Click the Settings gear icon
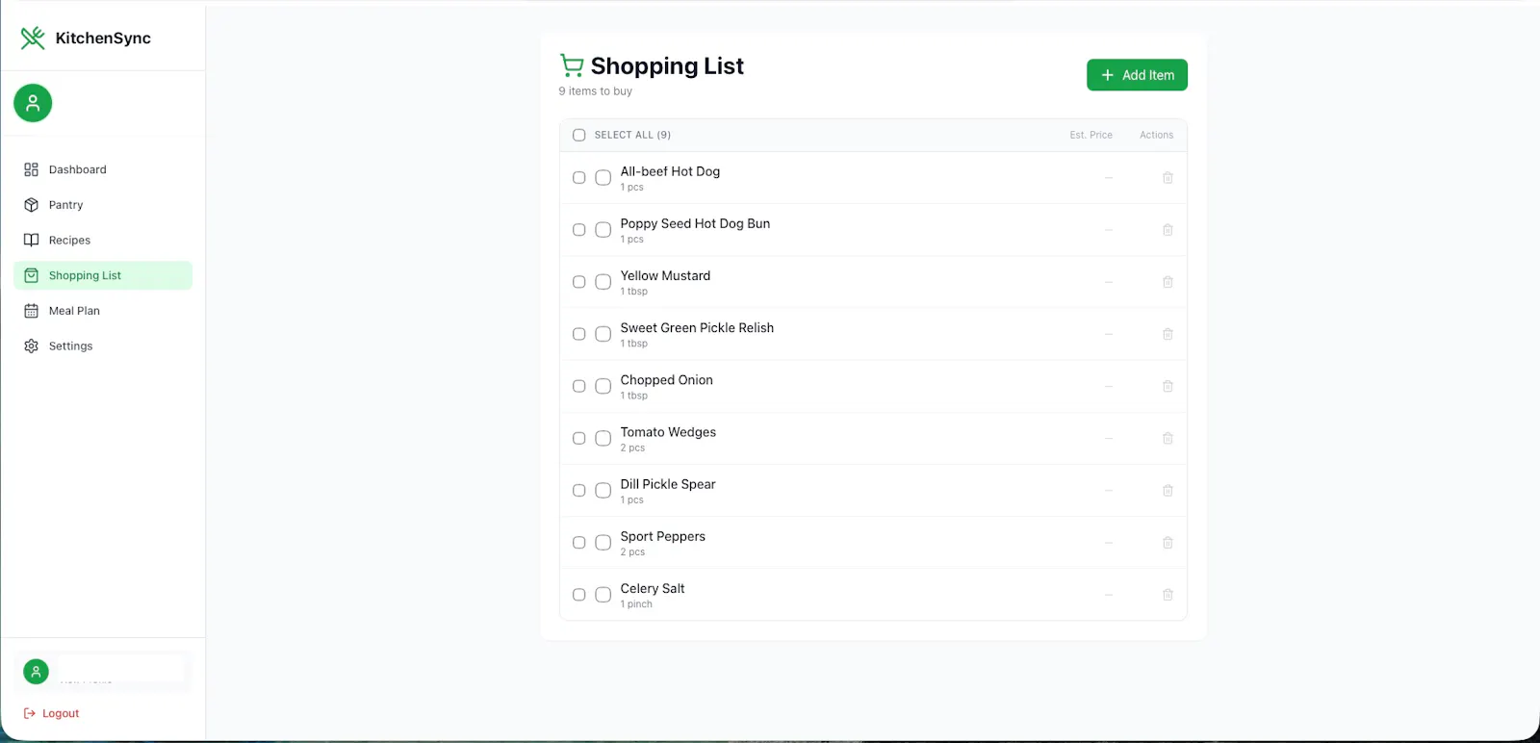1540x743 pixels. click(31, 346)
